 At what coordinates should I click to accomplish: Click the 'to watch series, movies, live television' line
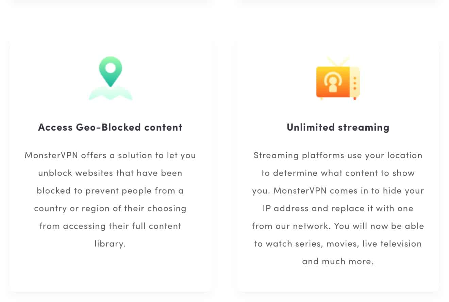click(x=338, y=244)
